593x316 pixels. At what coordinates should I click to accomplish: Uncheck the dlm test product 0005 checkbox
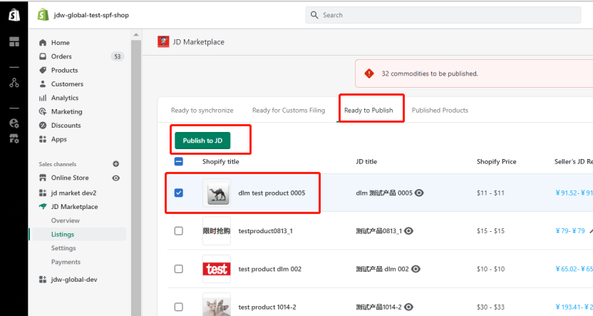click(178, 193)
